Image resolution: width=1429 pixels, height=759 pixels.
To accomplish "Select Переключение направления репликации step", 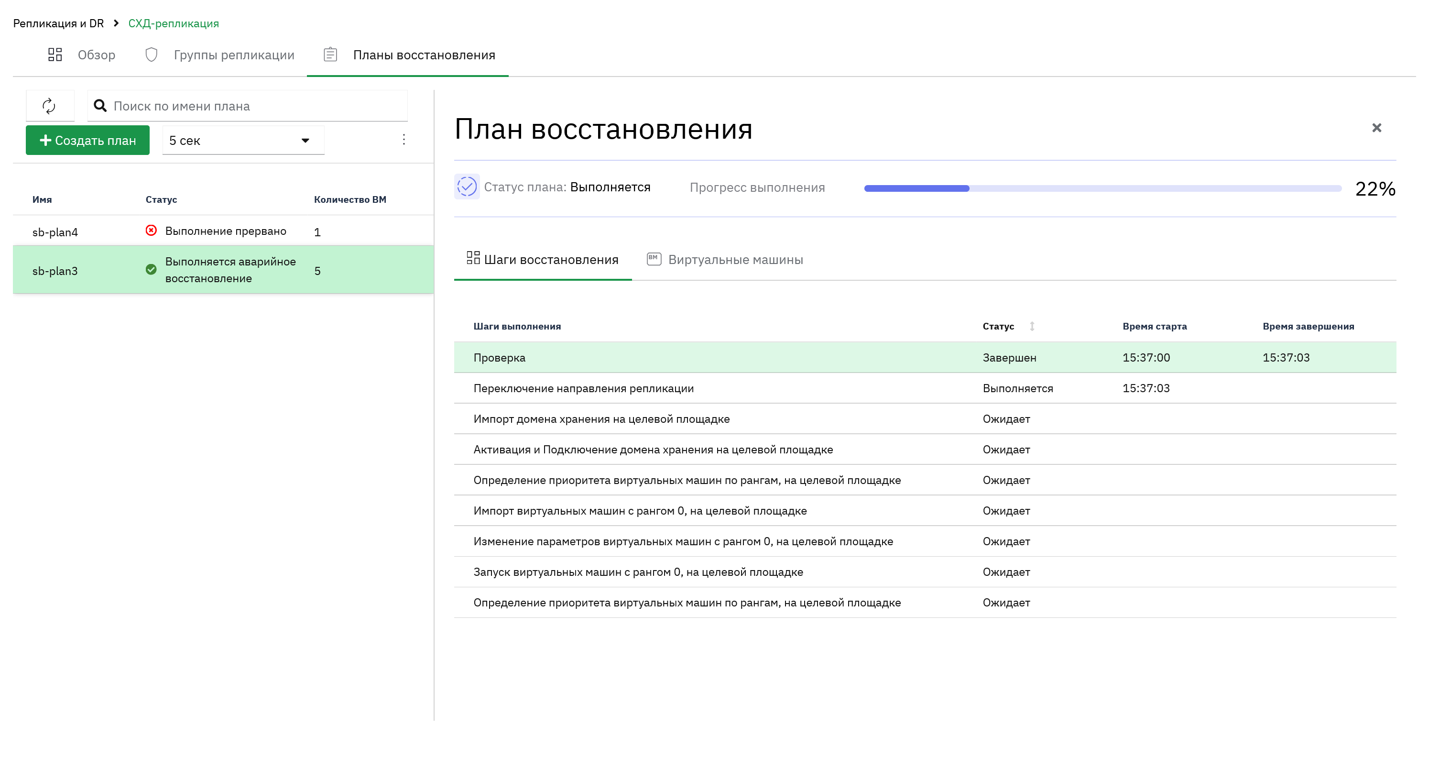I will point(925,388).
